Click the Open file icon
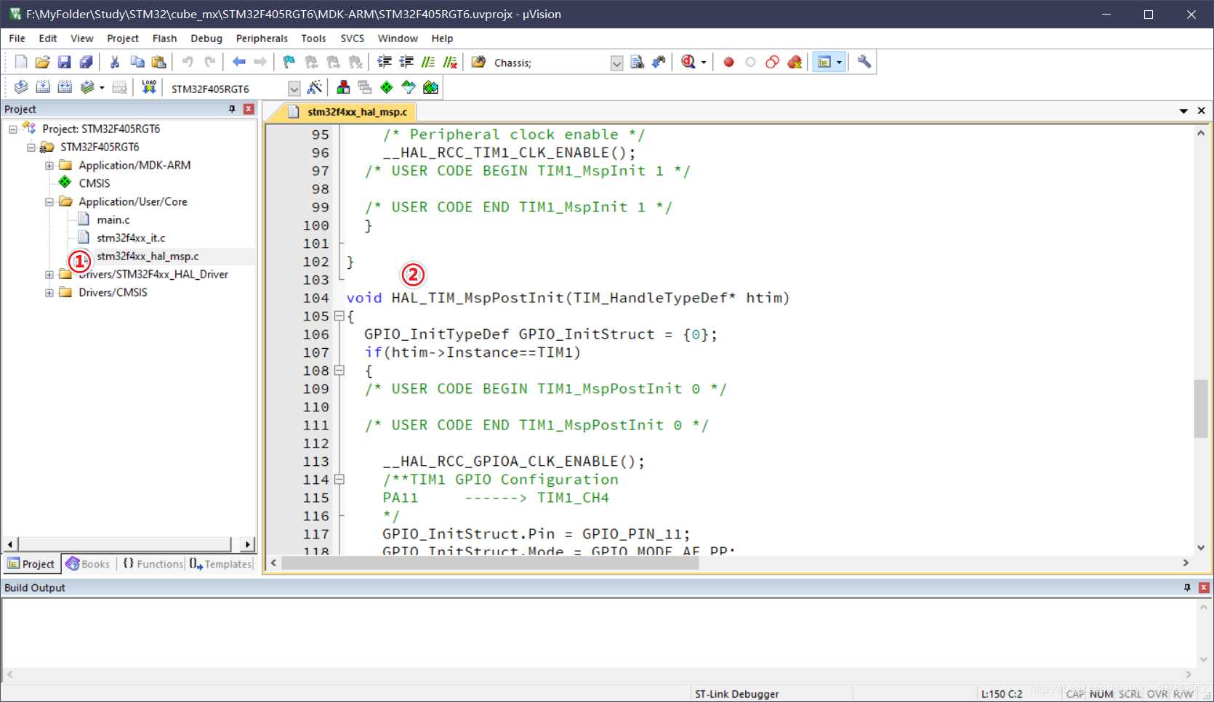1214x702 pixels. (x=42, y=62)
